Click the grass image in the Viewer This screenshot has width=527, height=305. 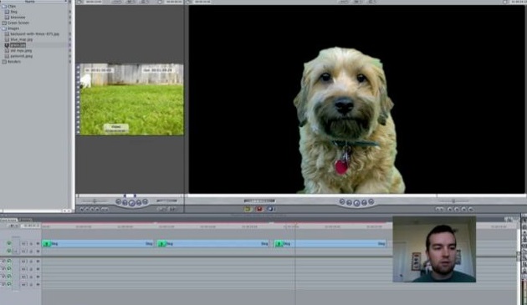click(x=131, y=99)
